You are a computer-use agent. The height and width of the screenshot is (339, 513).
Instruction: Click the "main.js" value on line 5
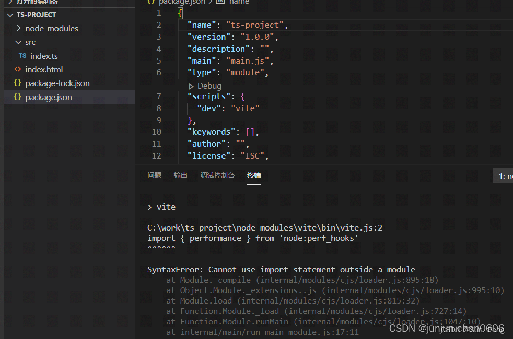[247, 61]
